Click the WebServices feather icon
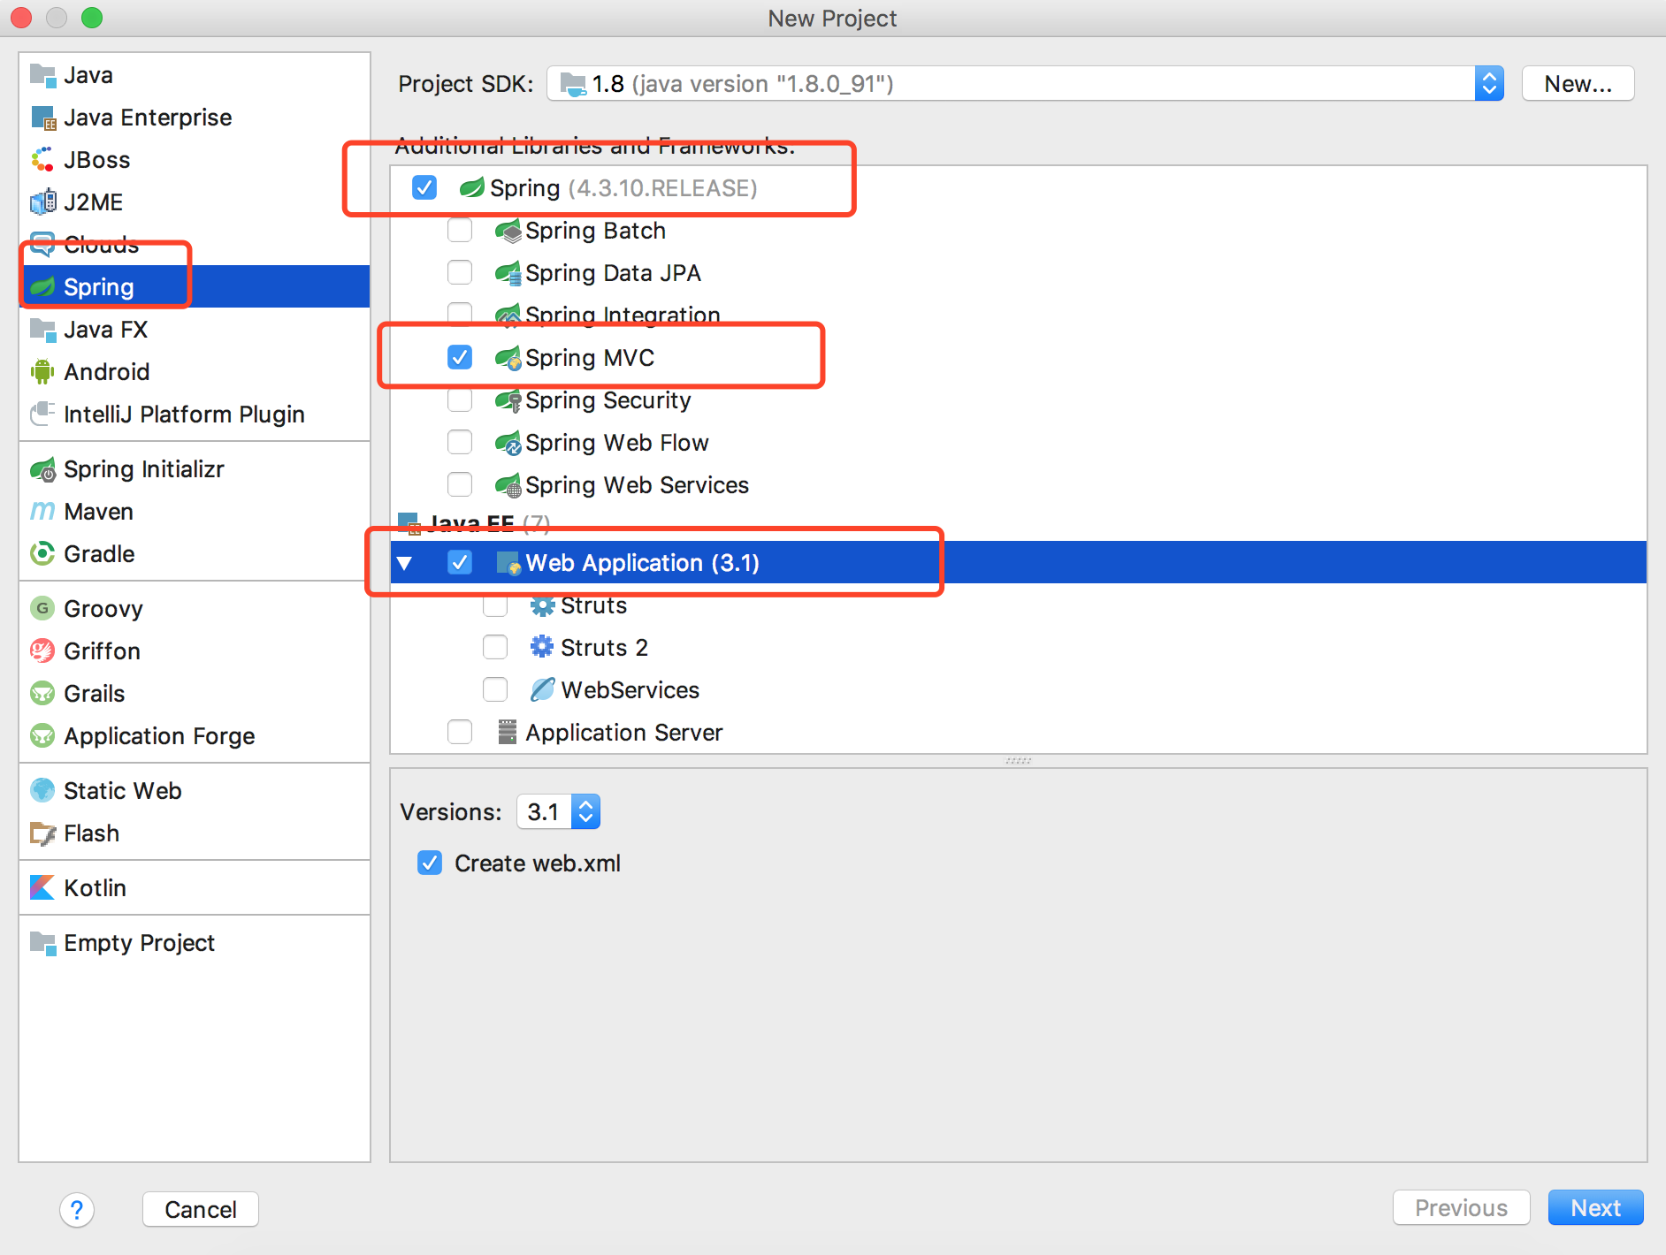The width and height of the screenshot is (1666, 1255). 542,690
